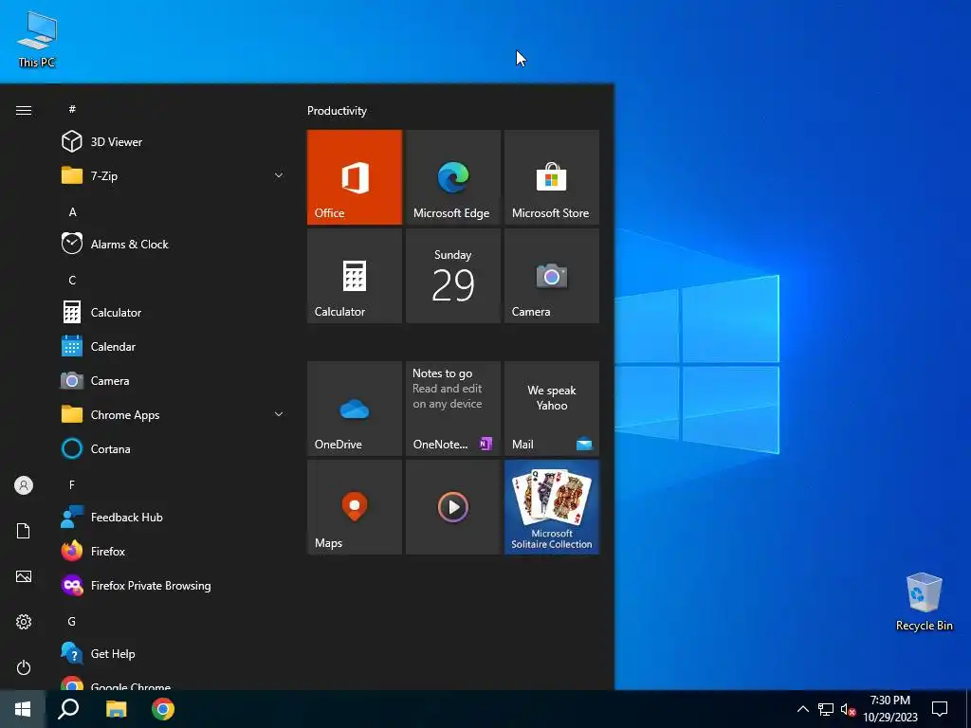Viewport: 971px width, 728px height.
Task: Jump to the # letter header
Action: pos(72,109)
